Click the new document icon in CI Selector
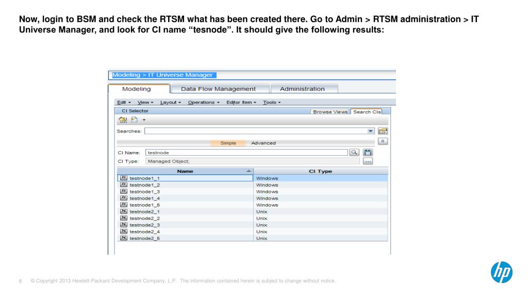Image resolution: width=528 pixels, height=297 pixels. (x=135, y=120)
